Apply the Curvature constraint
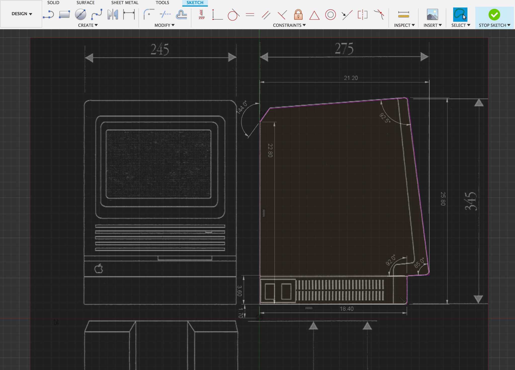Viewport: 515px width, 370px height. tap(379, 15)
